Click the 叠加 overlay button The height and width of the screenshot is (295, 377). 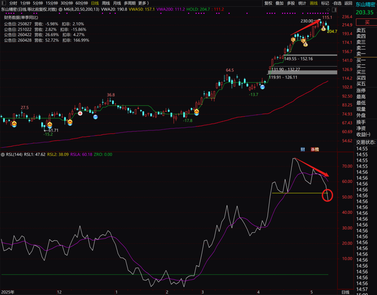coord(279,3)
